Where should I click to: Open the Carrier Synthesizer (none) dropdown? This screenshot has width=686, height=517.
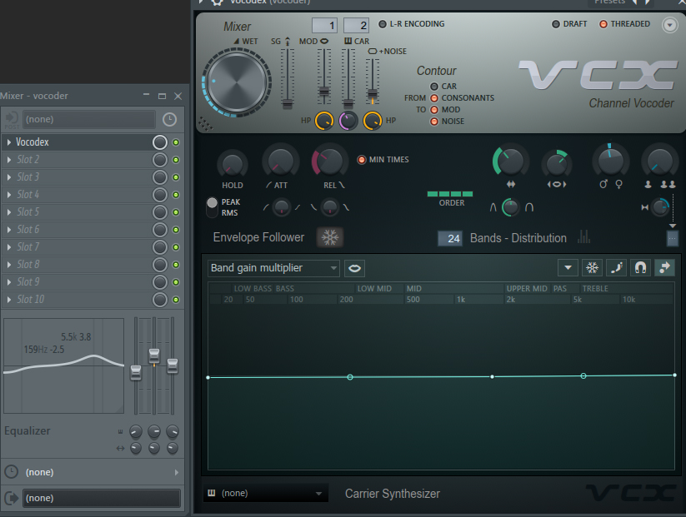[266, 493]
